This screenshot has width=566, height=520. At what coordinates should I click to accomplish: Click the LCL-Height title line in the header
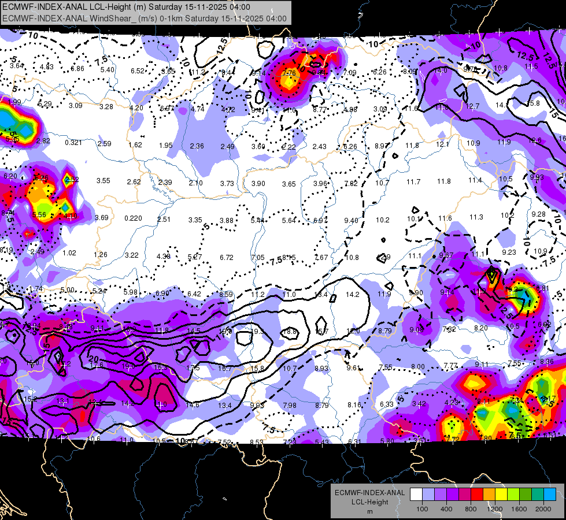pos(127,7)
